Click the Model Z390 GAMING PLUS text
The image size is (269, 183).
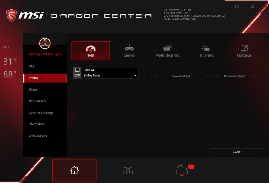180,19
